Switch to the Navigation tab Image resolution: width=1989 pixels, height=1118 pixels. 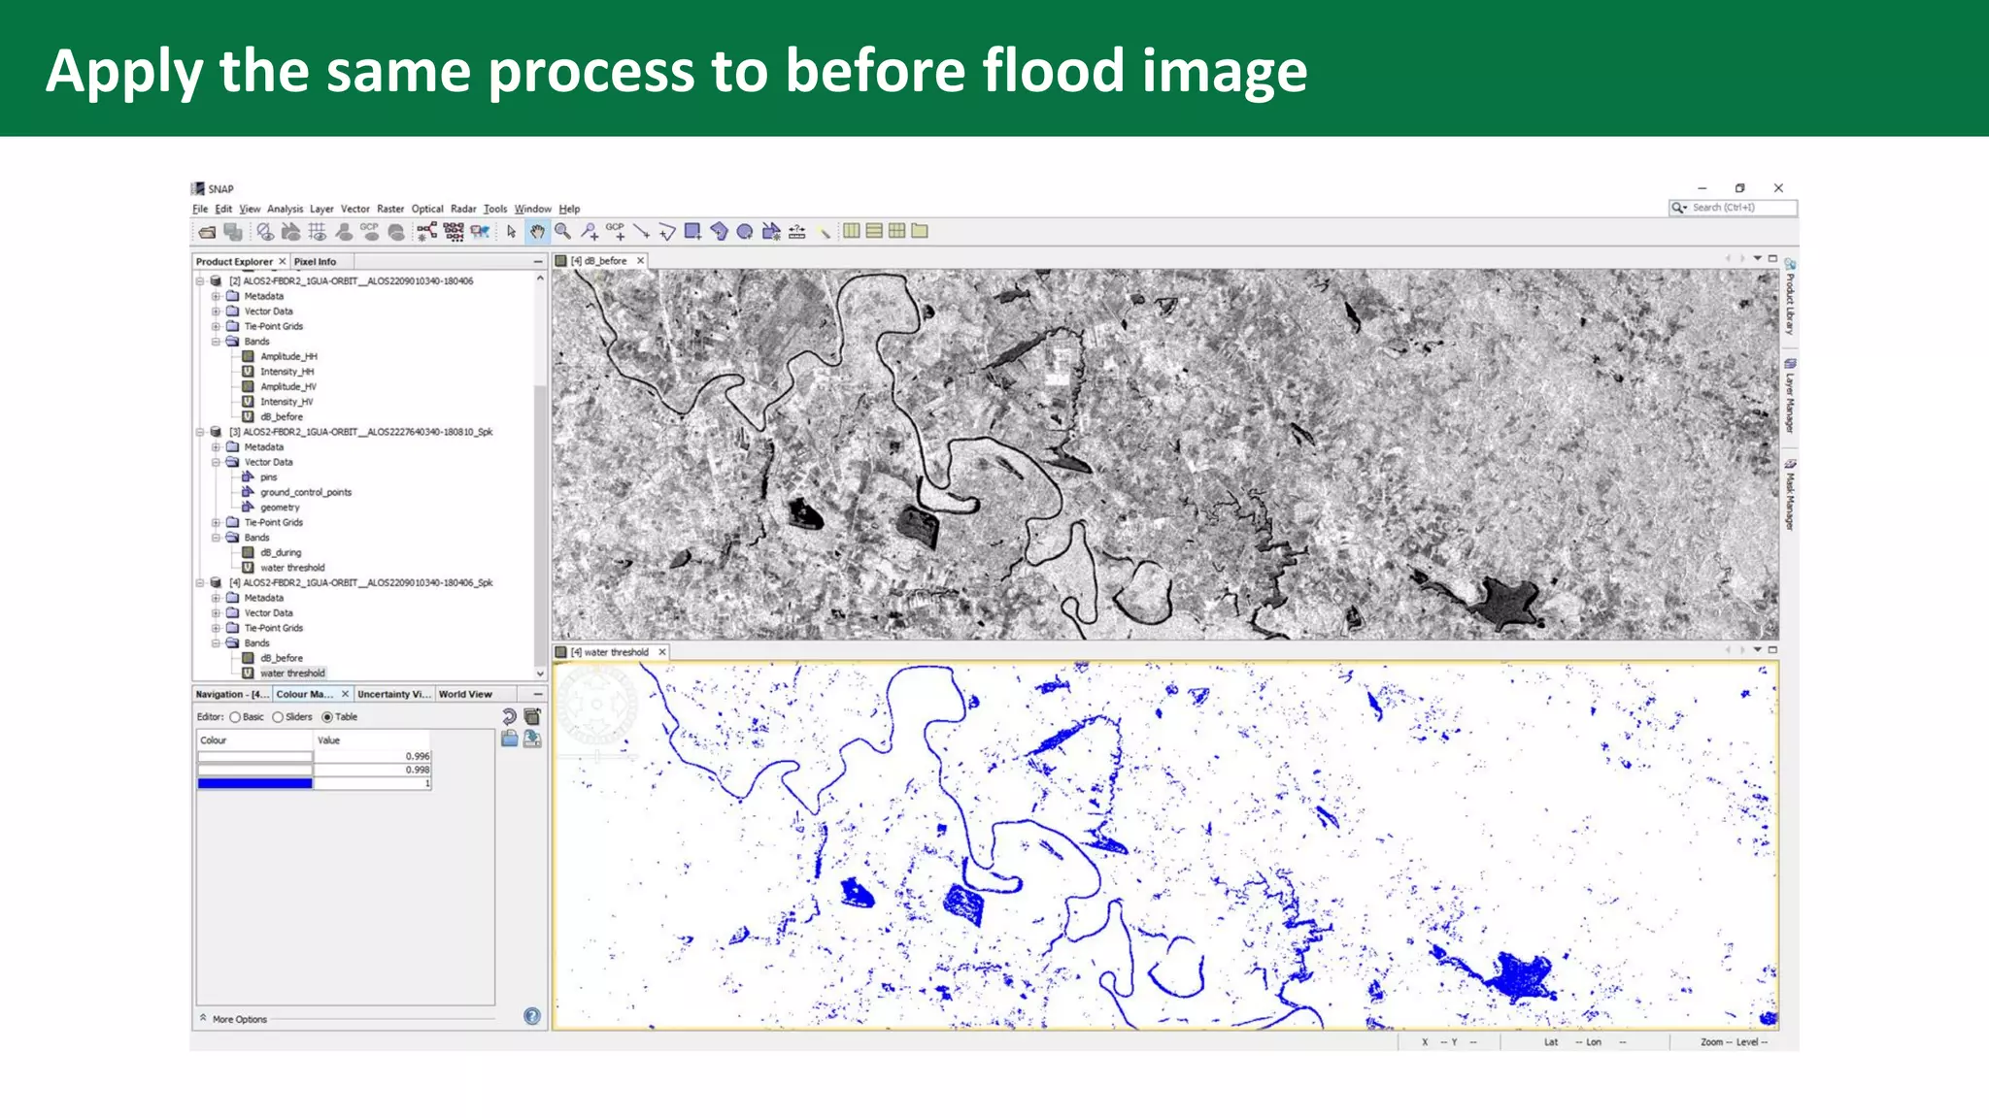pos(231,695)
